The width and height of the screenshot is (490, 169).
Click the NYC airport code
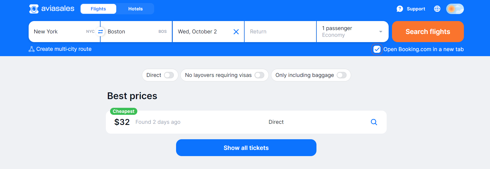coord(90,31)
